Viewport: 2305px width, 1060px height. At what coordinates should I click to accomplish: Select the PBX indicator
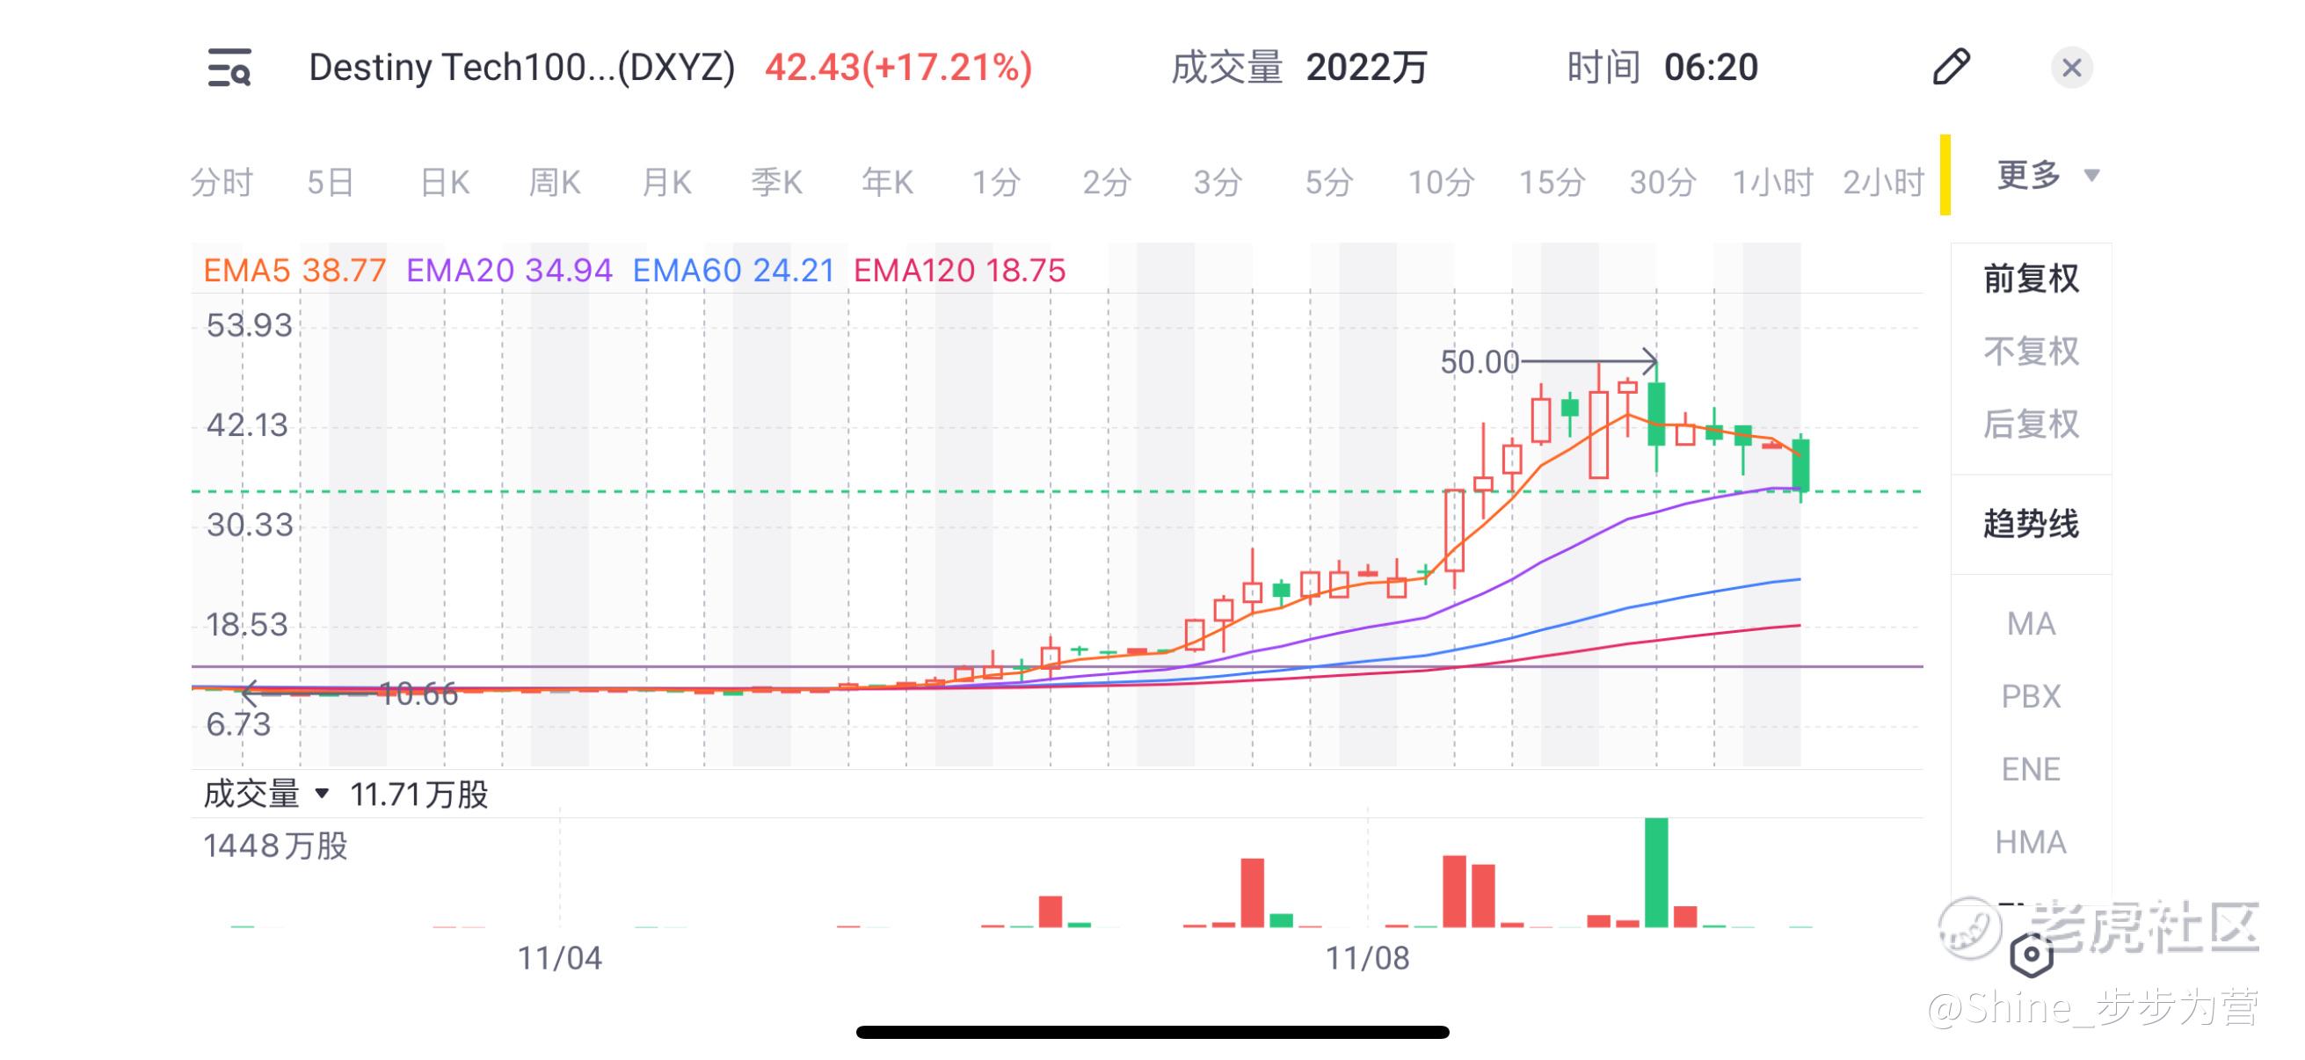point(2031,696)
